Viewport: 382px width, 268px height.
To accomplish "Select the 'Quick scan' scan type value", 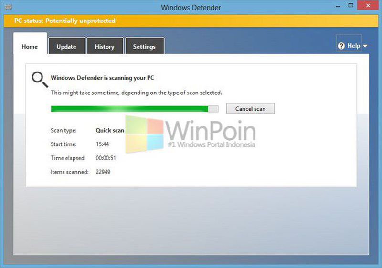I will pyautogui.click(x=110, y=130).
